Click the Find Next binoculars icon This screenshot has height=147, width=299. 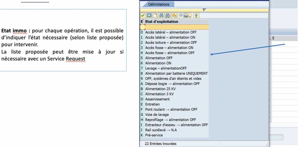[x=168, y=15]
